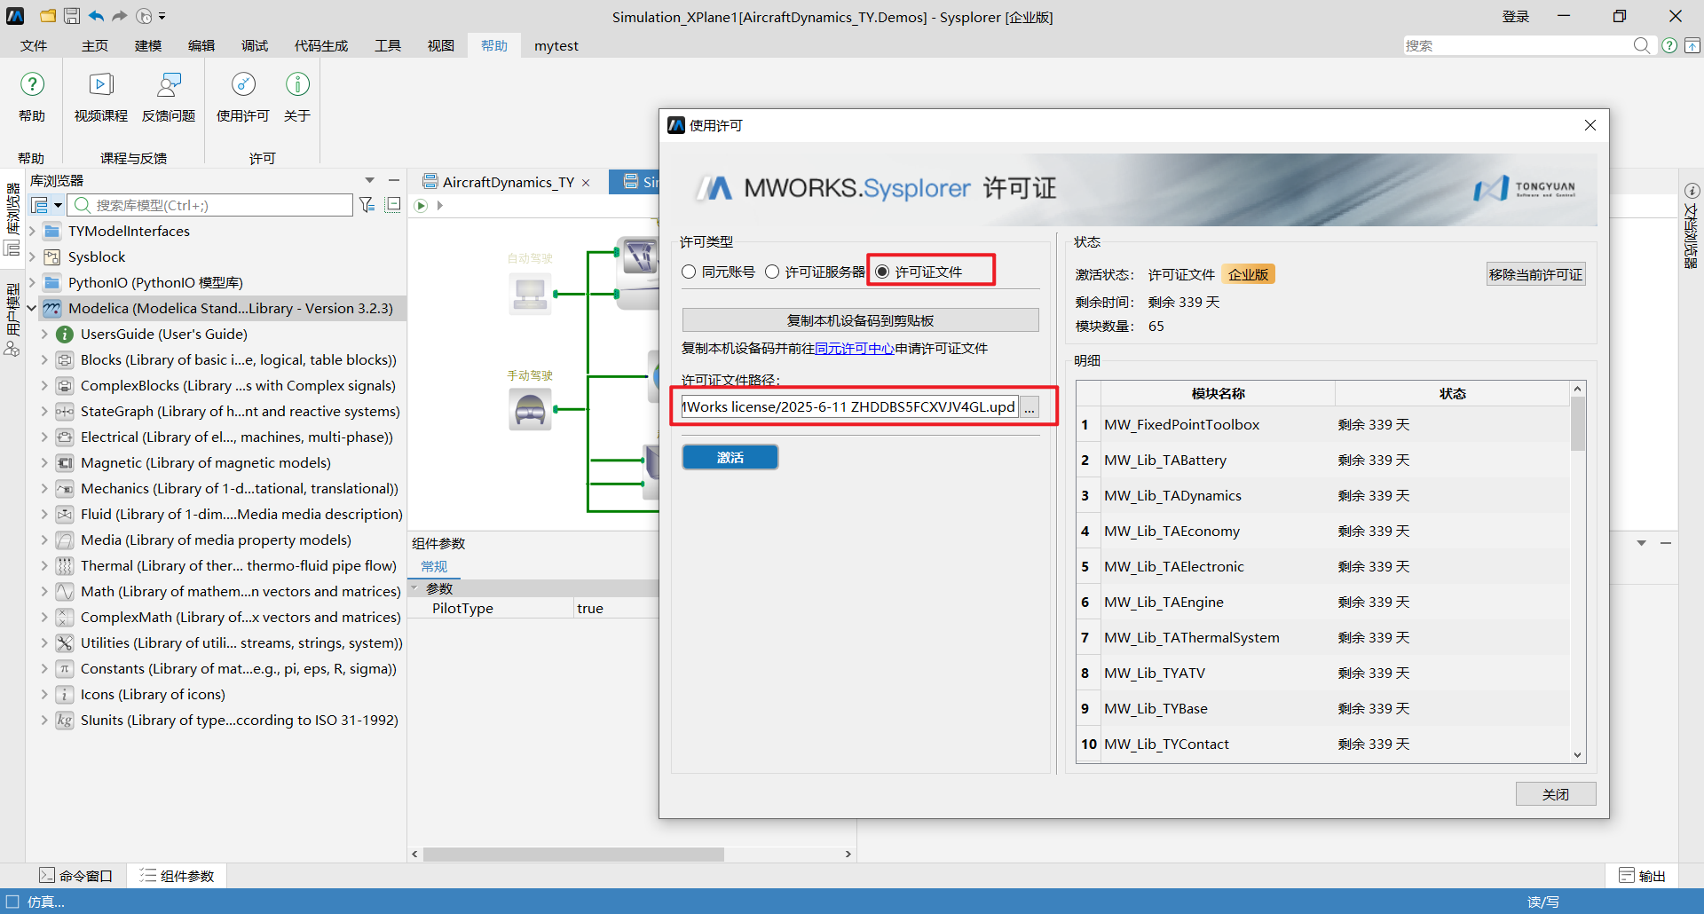Click the UsersGuide info icon
This screenshot has height=914, width=1704.
65,335
